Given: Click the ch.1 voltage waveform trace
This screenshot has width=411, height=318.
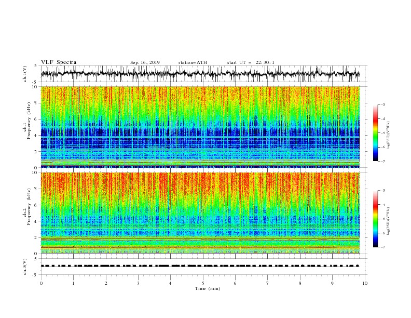Looking at the screenshot, I should click(x=200, y=74).
